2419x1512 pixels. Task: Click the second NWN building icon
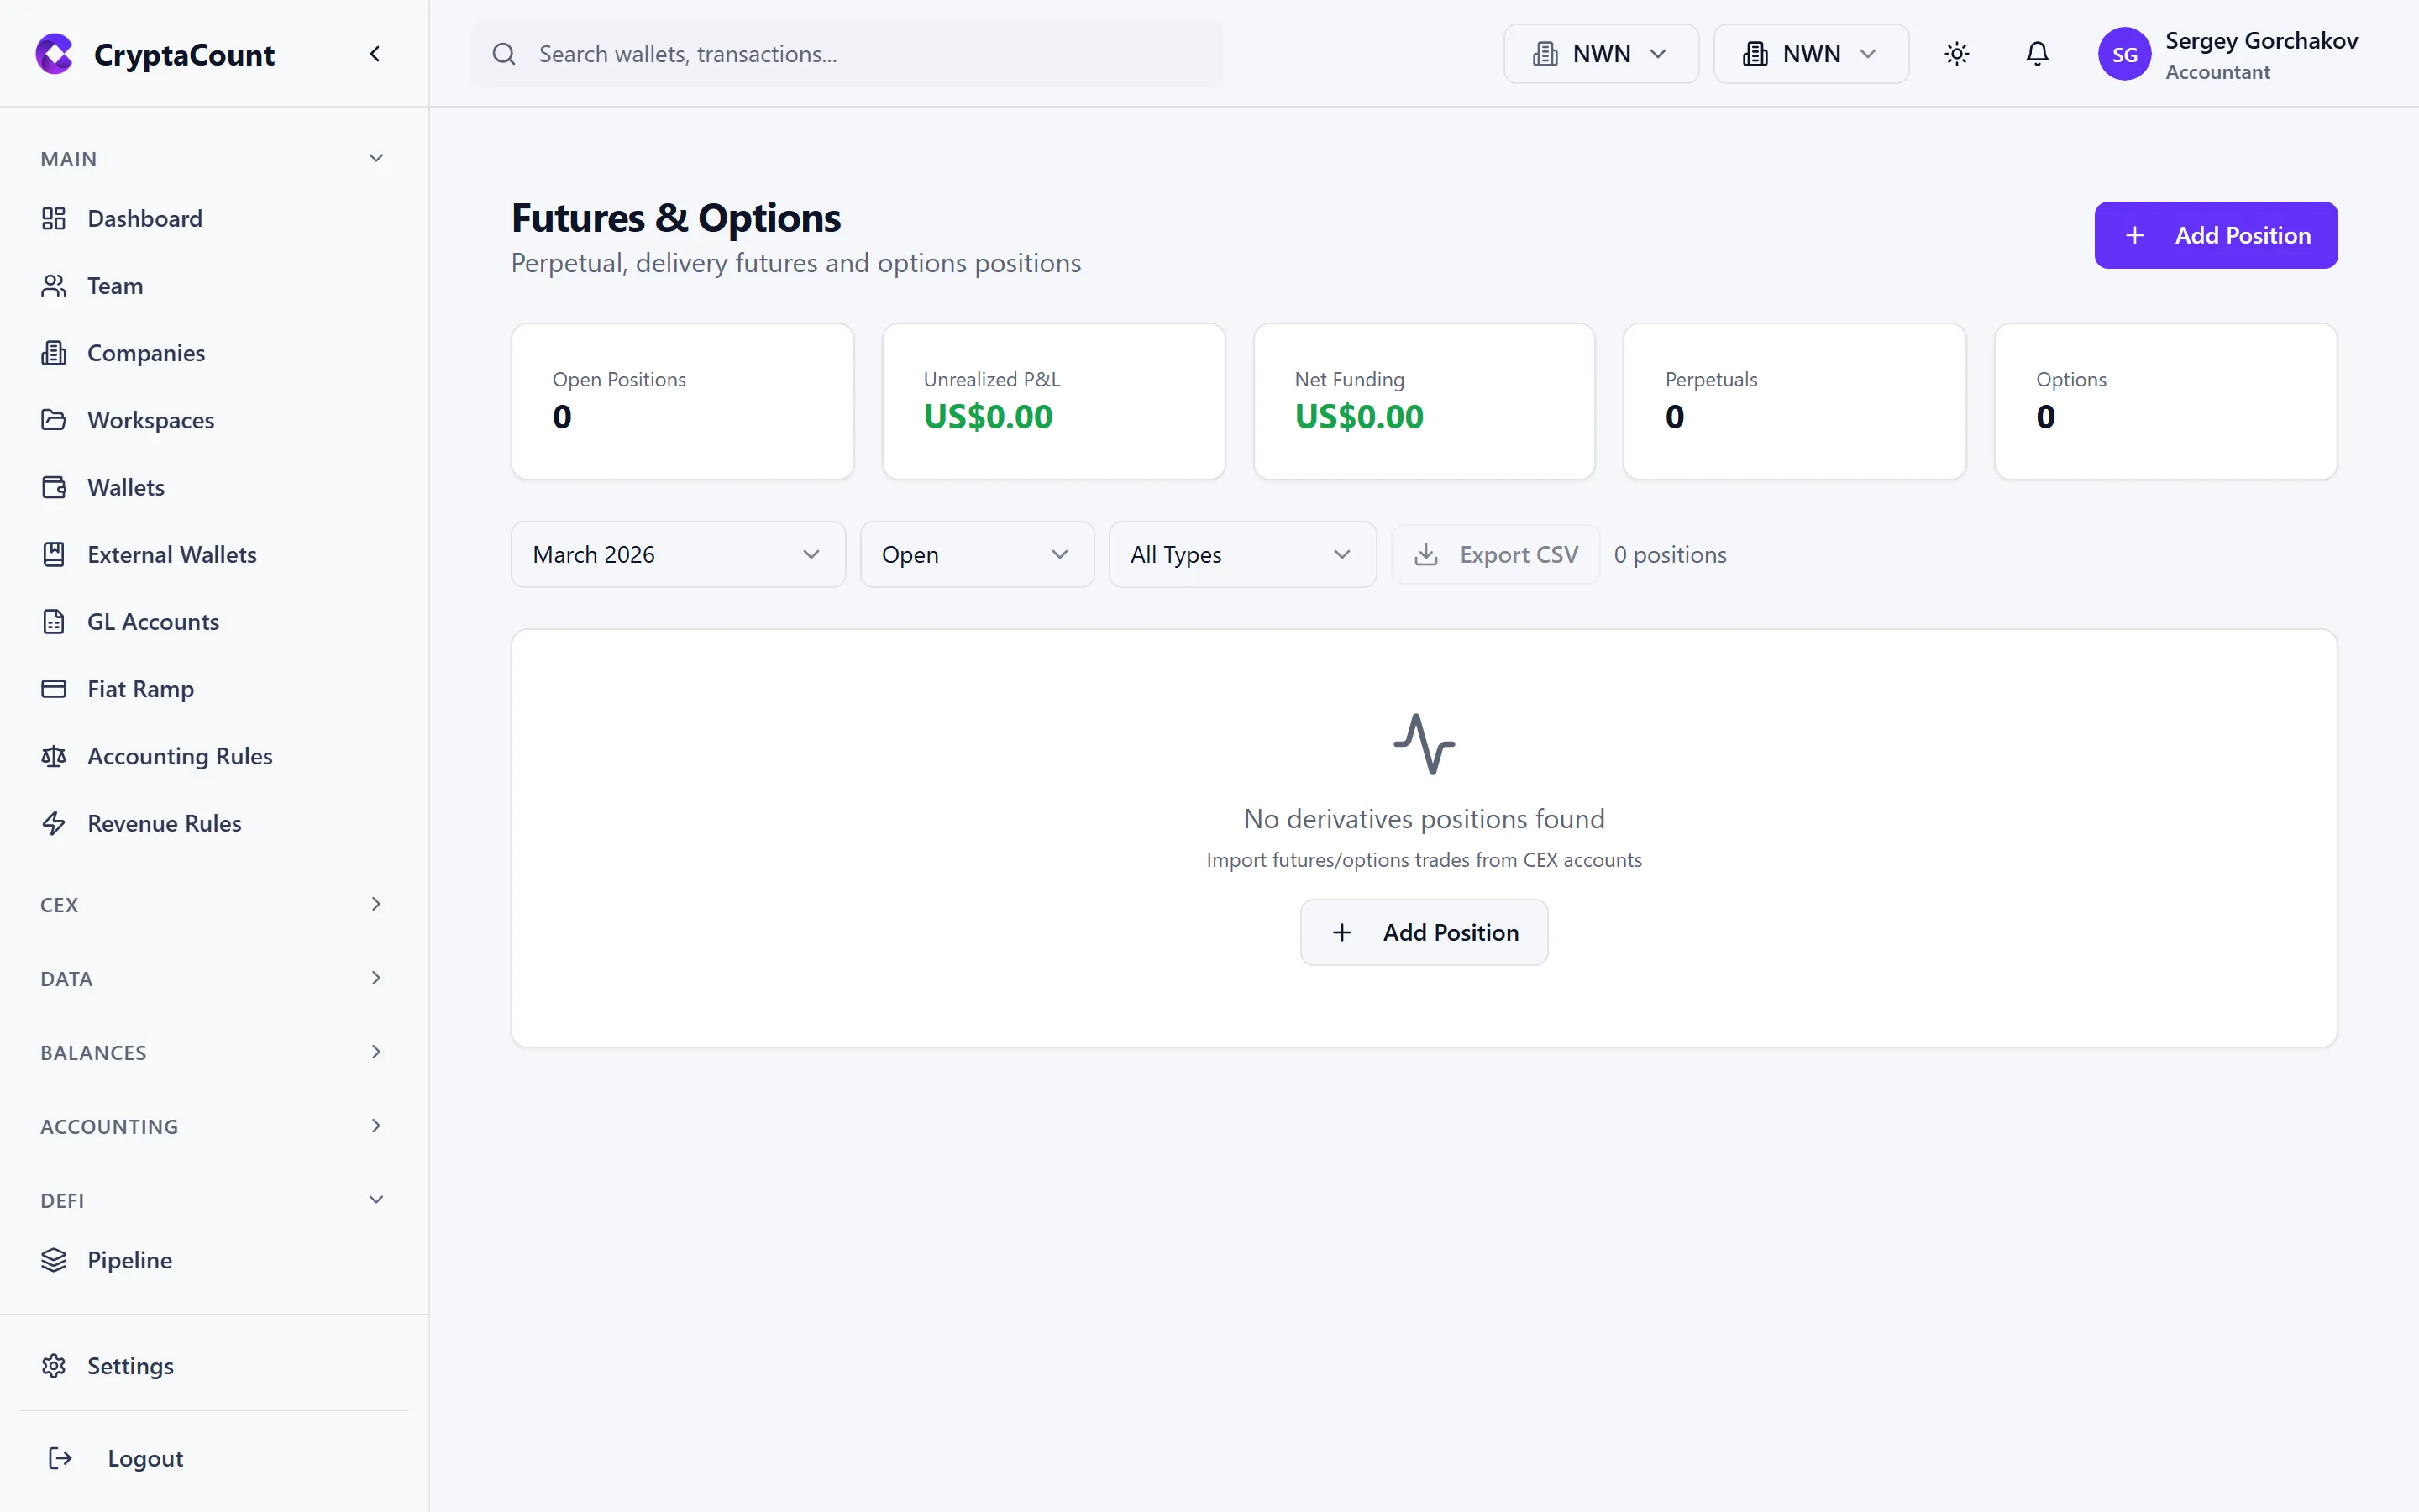coord(1755,54)
